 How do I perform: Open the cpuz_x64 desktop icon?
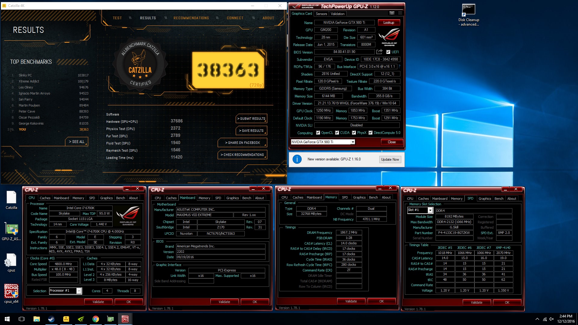tap(11, 294)
